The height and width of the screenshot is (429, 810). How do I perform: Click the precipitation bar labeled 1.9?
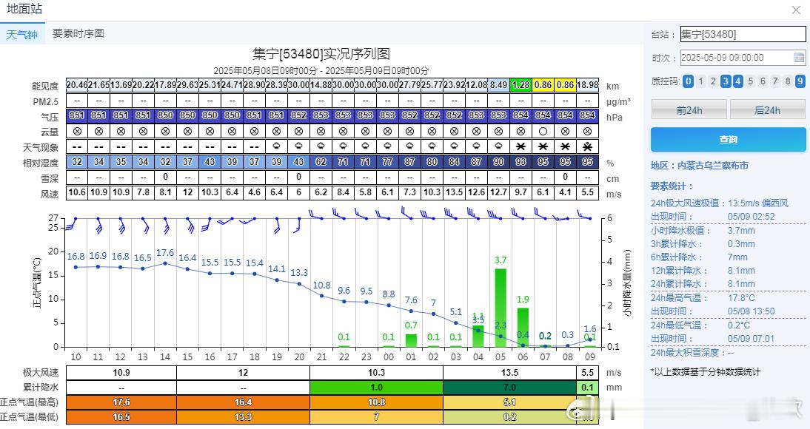pyautogui.click(x=523, y=328)
